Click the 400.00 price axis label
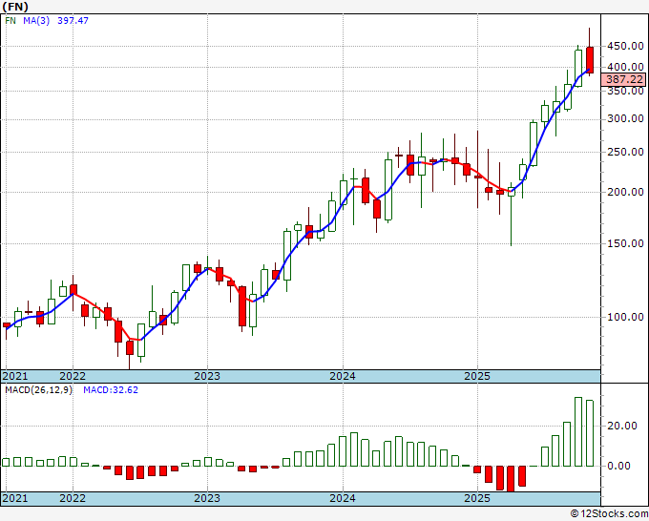The width and height of the screenshot is (649, 521). coord(625,67)
